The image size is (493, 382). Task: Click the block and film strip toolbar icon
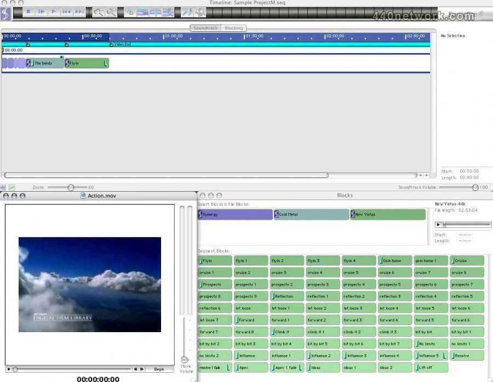(142, 12)
